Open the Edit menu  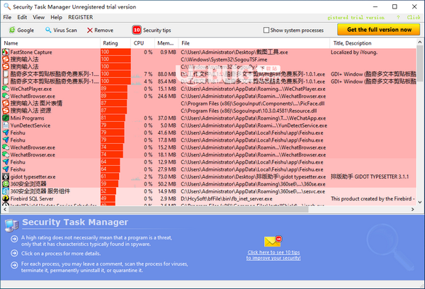point(22,17)
